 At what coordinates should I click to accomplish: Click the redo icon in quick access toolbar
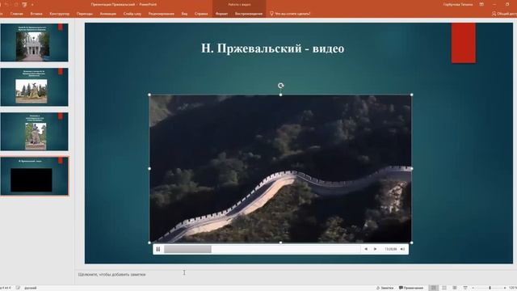coord(15,5)
